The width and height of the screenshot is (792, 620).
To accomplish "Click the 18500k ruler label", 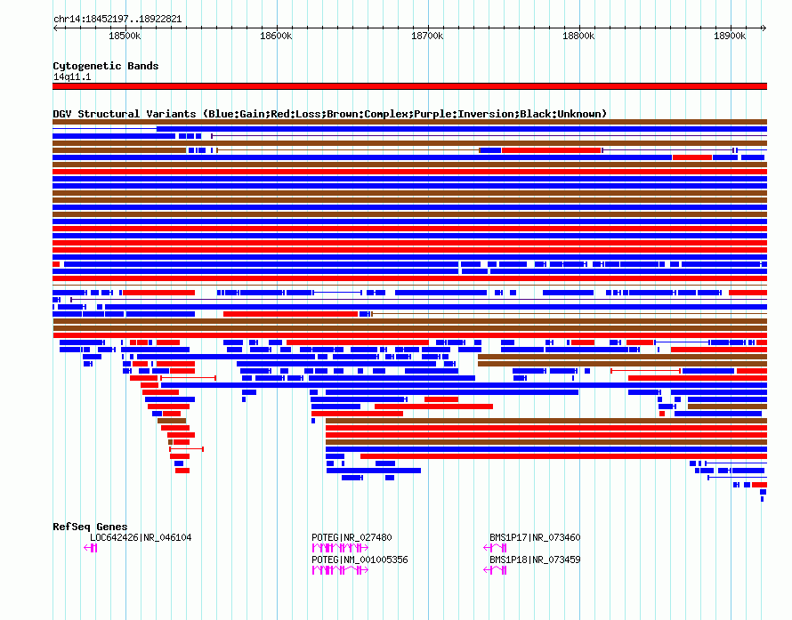I will pos(125,36).
